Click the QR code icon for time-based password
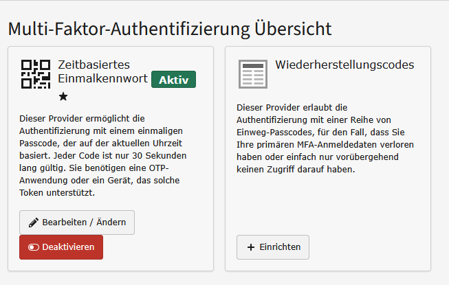Viewport: 449px width, 285px height. tap(36, 74)
